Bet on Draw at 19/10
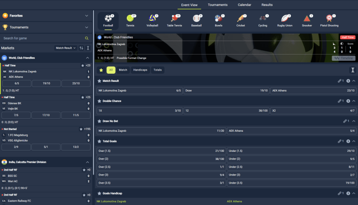Screen dimensions: 358x205 226,91
